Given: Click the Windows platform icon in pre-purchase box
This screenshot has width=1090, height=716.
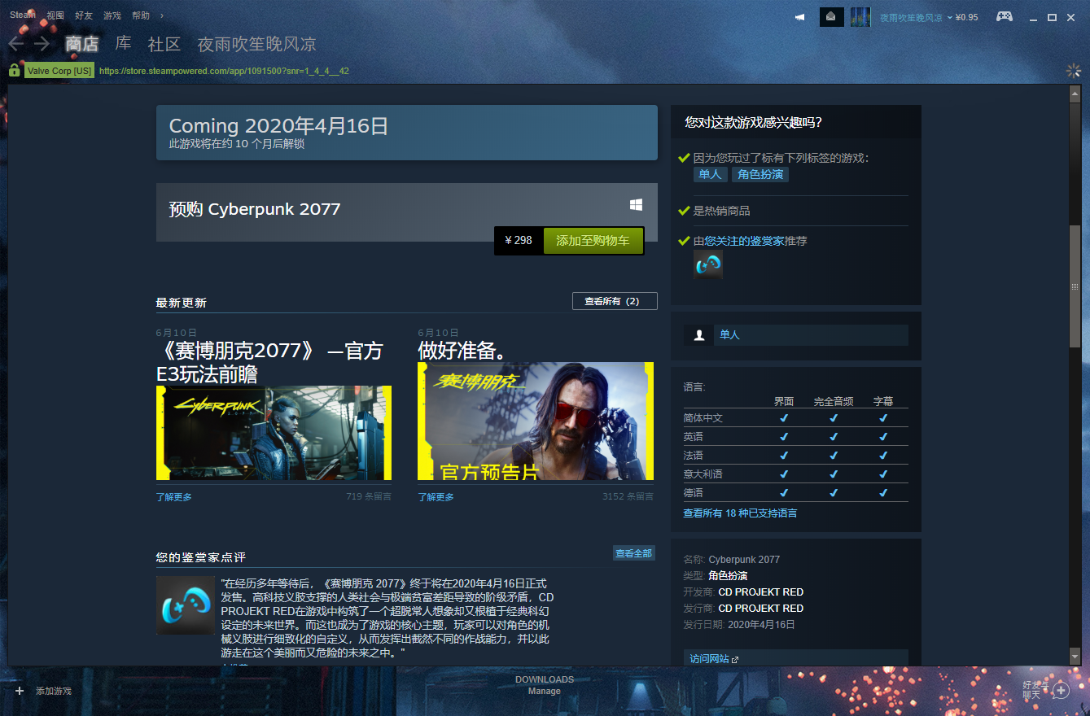Looking at the screenshot, I should (x=636, y=205).
